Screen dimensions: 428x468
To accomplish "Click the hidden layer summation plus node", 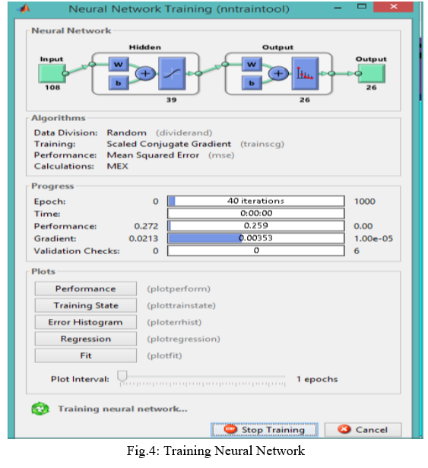I will coord(145,73).
